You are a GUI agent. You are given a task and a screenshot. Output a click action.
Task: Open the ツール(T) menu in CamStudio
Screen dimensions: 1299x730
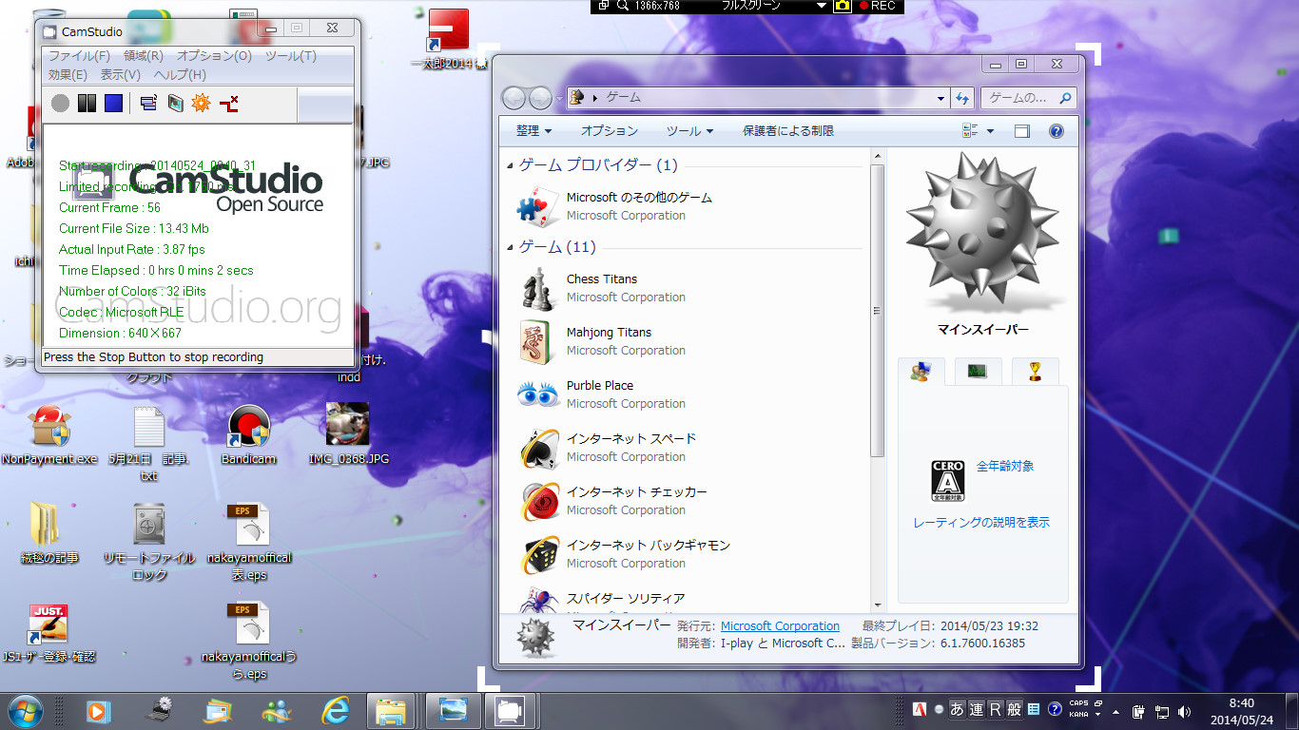point(291,56)
